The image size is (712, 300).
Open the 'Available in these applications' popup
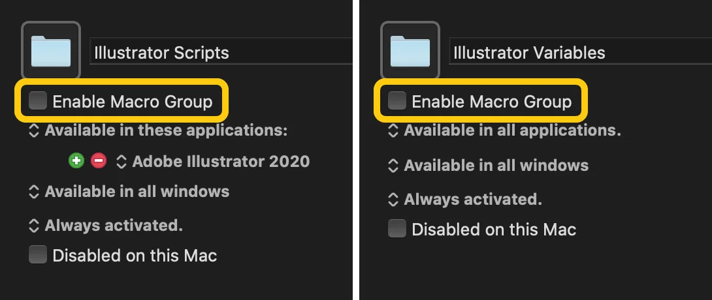158,130
